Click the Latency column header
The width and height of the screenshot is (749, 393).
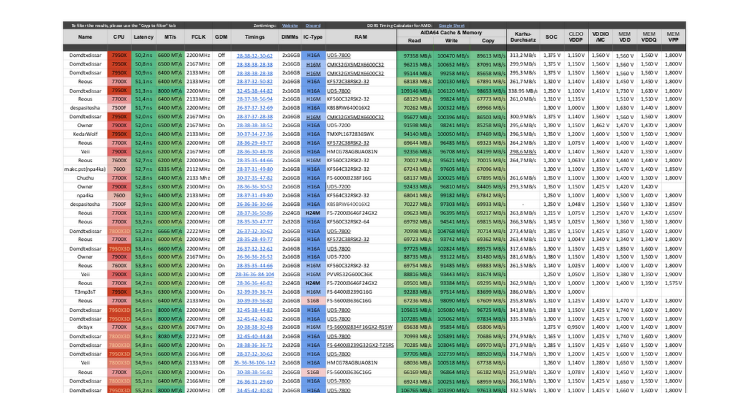point(144,37)
